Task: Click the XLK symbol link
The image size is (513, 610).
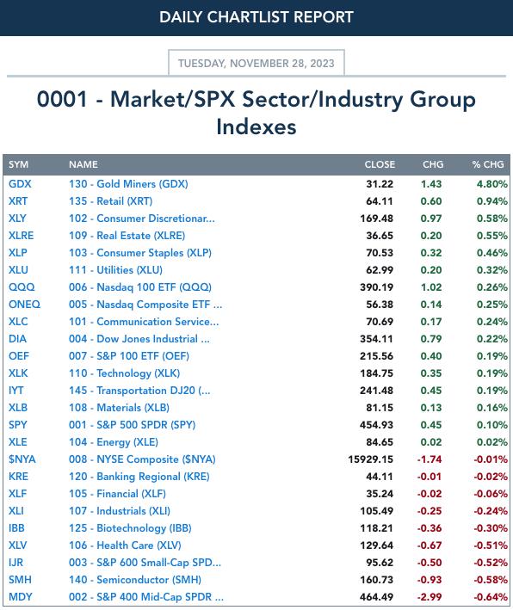Action: click(18, 373)
